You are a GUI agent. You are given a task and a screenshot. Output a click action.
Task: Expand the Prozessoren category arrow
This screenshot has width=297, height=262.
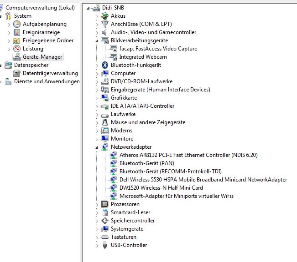pos(97,205)
